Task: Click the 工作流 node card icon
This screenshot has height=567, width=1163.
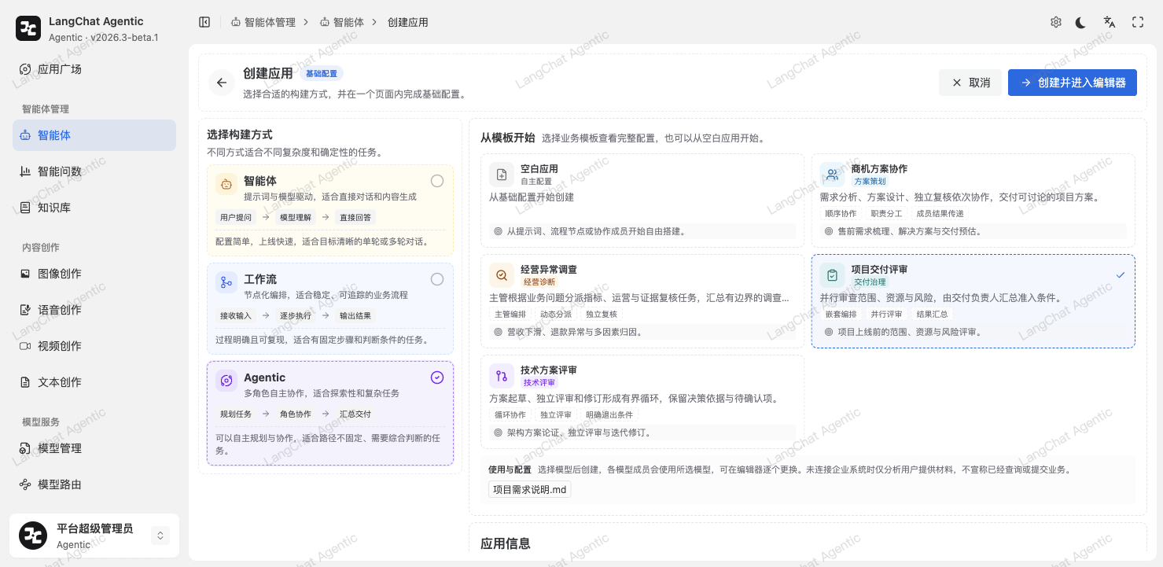Action: tap(226, 282)
